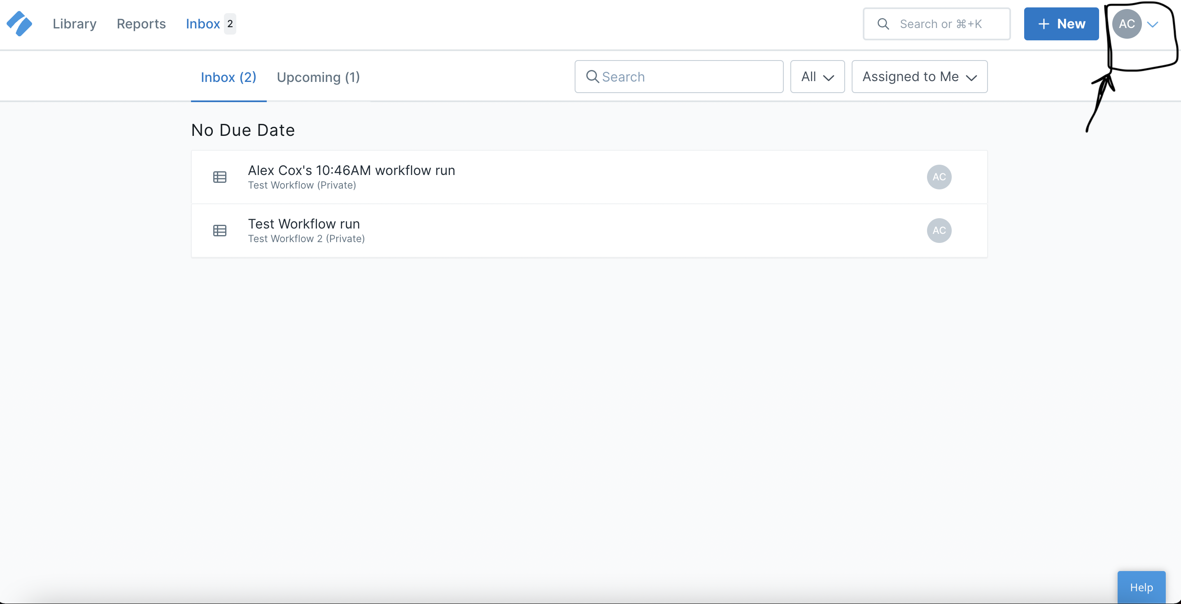Click AC assignee avatar on Test Workflow run

pyautogui.click(x=939, y=231)
